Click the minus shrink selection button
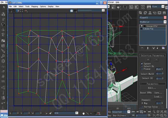 tap(156, 60)
